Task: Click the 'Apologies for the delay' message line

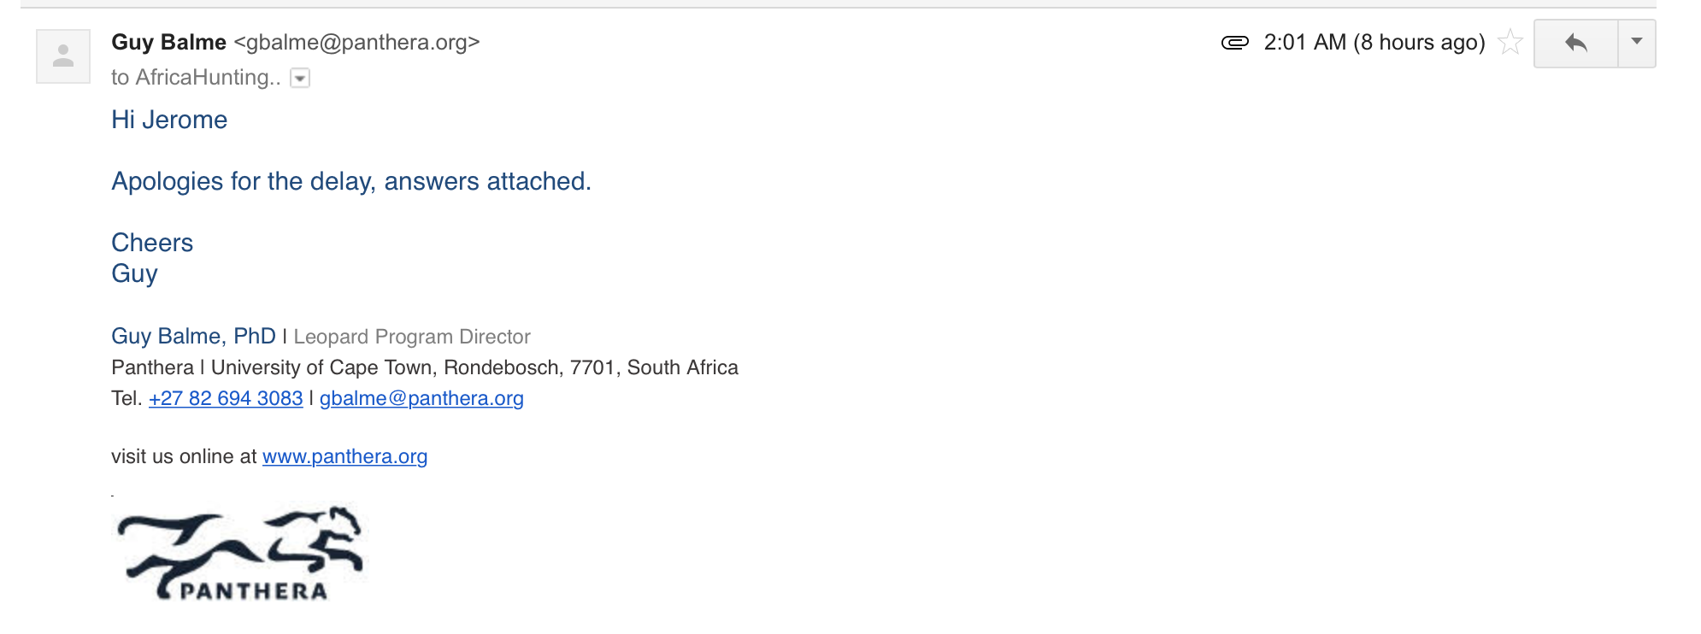Action: pos(351,181)
